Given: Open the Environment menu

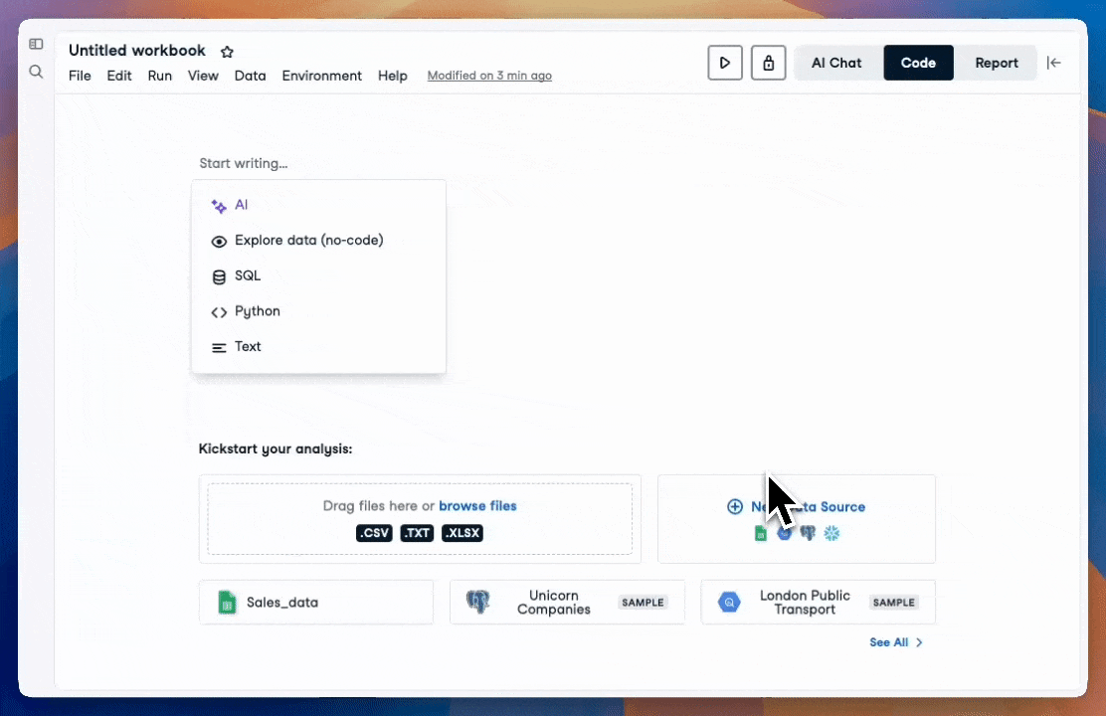Looking at the screenshot, I should coord(321,76).
